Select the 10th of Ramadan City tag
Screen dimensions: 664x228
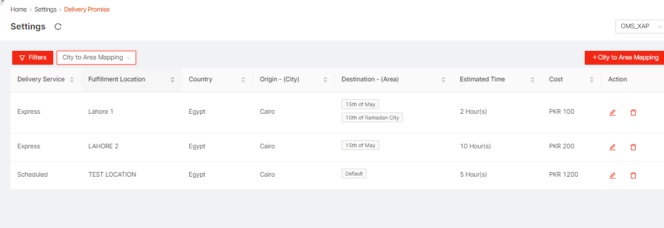(x=372, y=118)
